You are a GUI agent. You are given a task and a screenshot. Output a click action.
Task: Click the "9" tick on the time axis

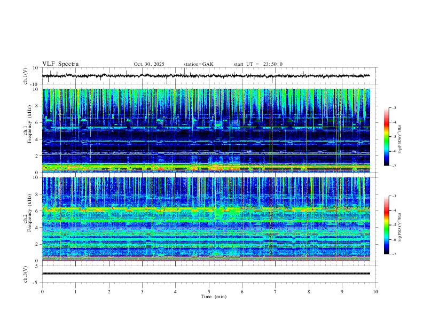coord(342,292)
